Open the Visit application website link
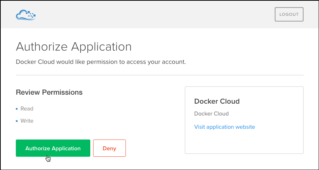Viewport: 319px width, 170px height. pyautogui.click(x=224, y=127)
